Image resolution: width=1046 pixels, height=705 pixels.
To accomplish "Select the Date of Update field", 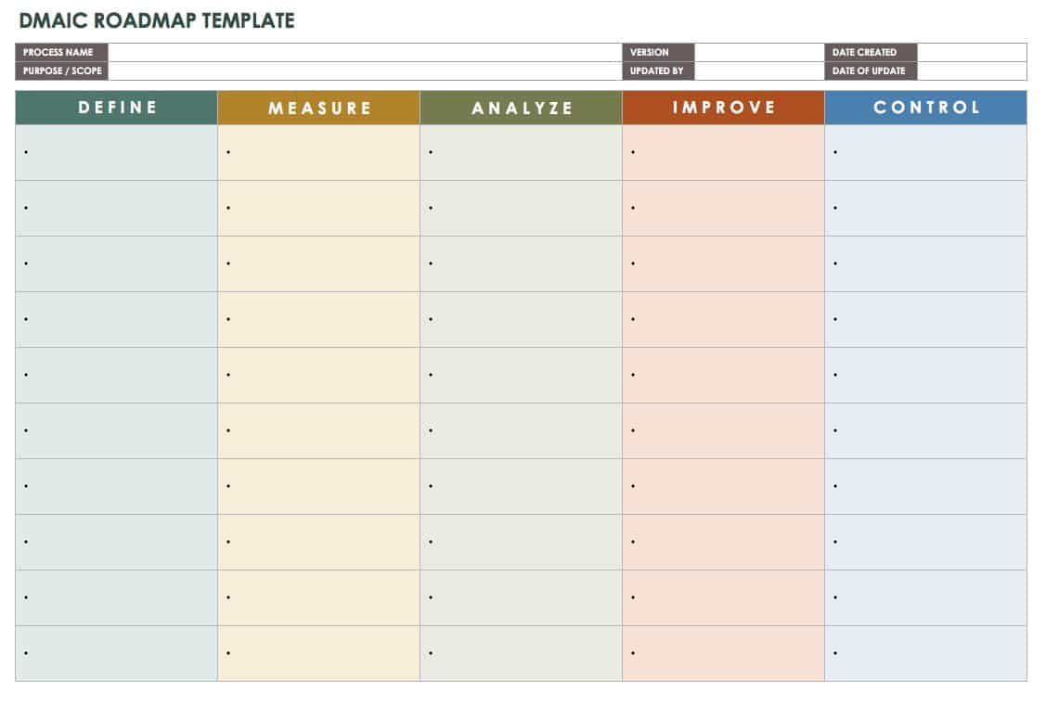I will [x=972, y=71].
